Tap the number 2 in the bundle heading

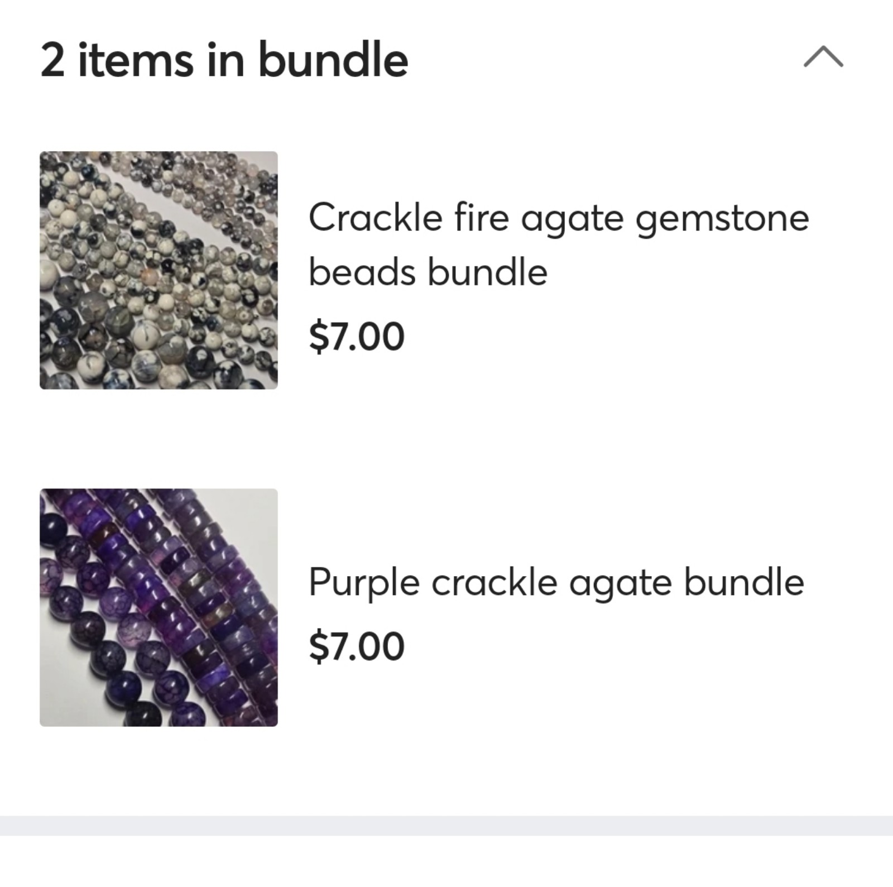coord(52,61)
